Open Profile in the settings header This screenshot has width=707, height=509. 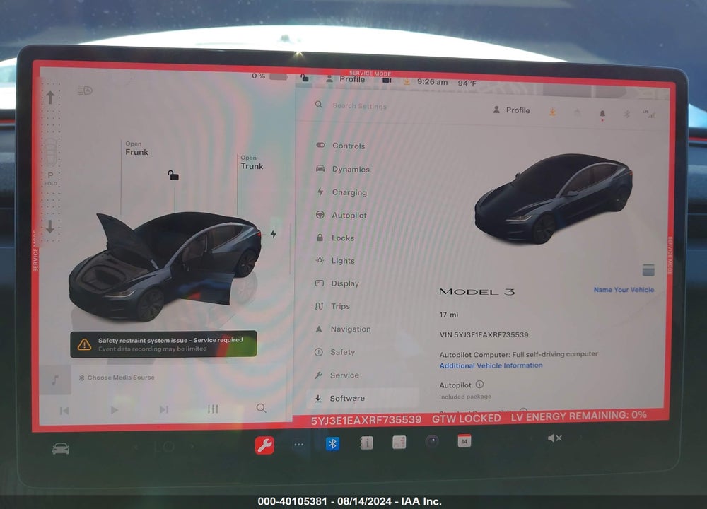click(x=511, y=110)
